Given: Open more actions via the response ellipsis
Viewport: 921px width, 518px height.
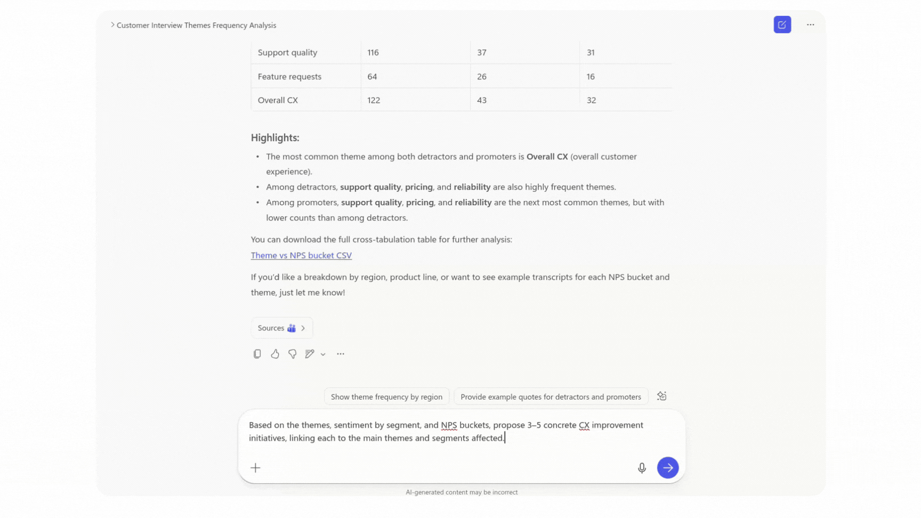Looking at the screenshot, I should pyautogui.click(x=341, y=353).
